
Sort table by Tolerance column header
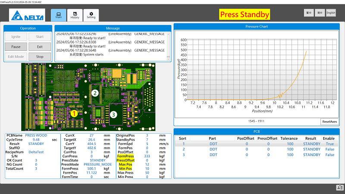pos(290,138)
